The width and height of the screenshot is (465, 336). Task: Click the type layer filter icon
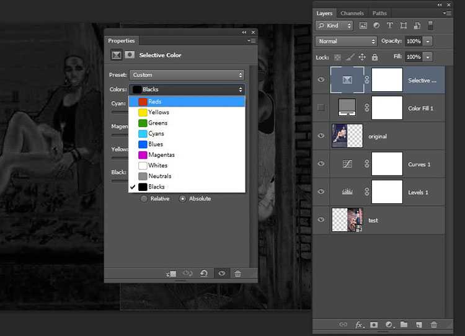pyautogui.click(x=390, y=25)
